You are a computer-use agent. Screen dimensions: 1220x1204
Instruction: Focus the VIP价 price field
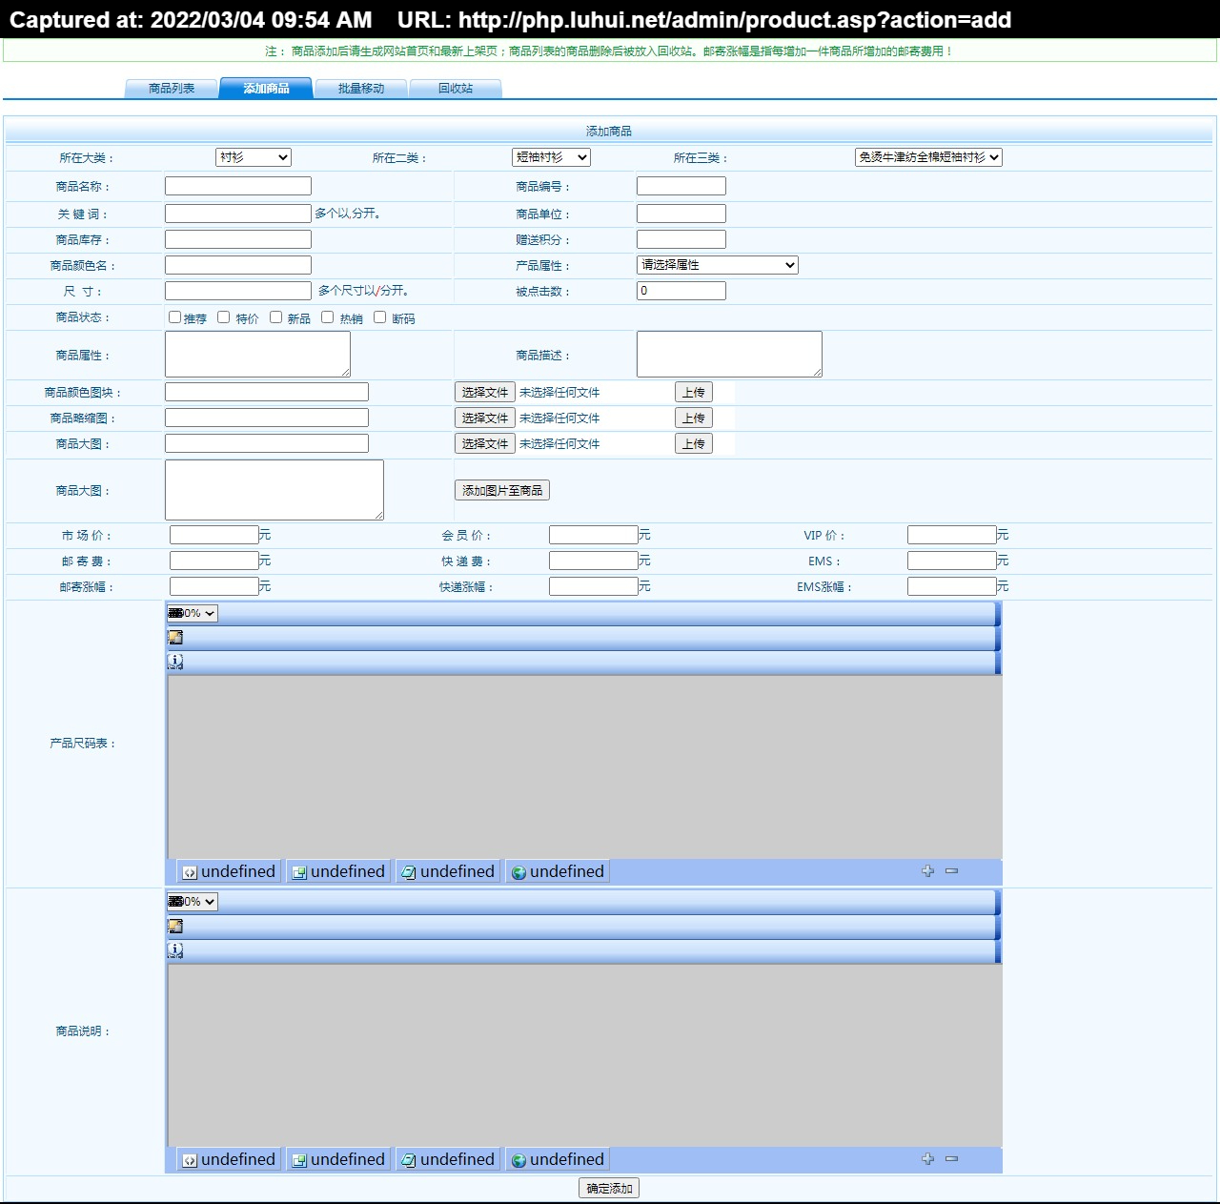(x=952, y=535)
